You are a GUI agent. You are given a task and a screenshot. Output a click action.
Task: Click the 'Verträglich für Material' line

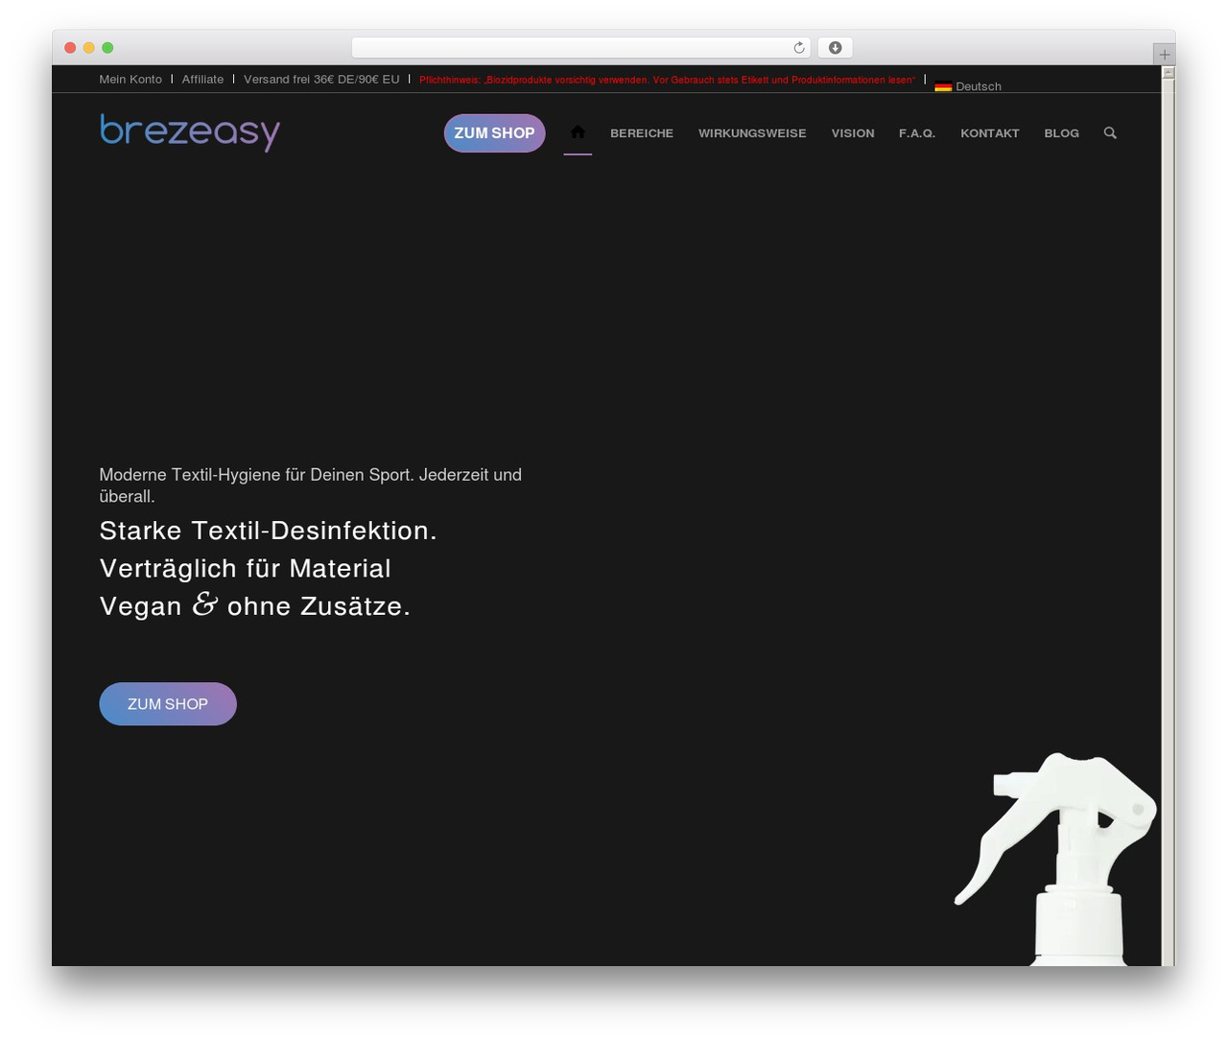(246, 569)
